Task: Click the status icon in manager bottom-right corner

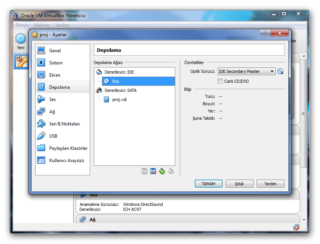Action: click(x=296, y=227)
